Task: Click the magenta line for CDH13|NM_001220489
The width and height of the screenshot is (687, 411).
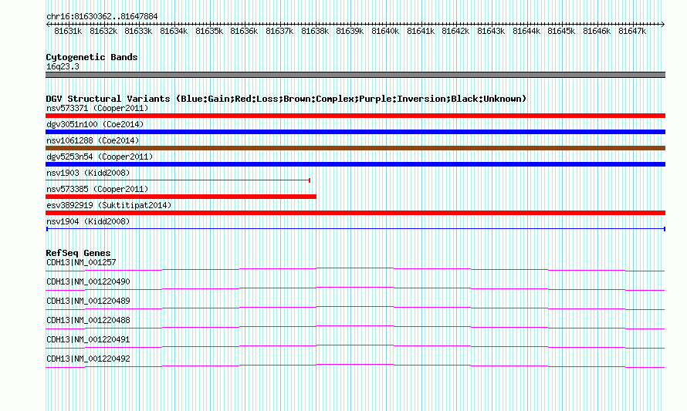Action: point(355,308)
